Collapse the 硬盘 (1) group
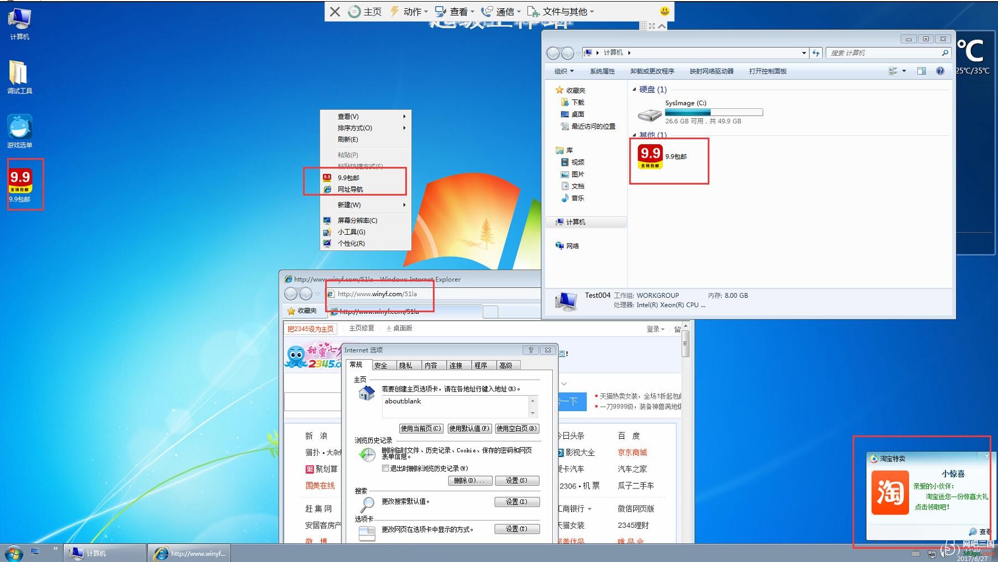This screenshot has width=998, height=562. coord(634,90)
